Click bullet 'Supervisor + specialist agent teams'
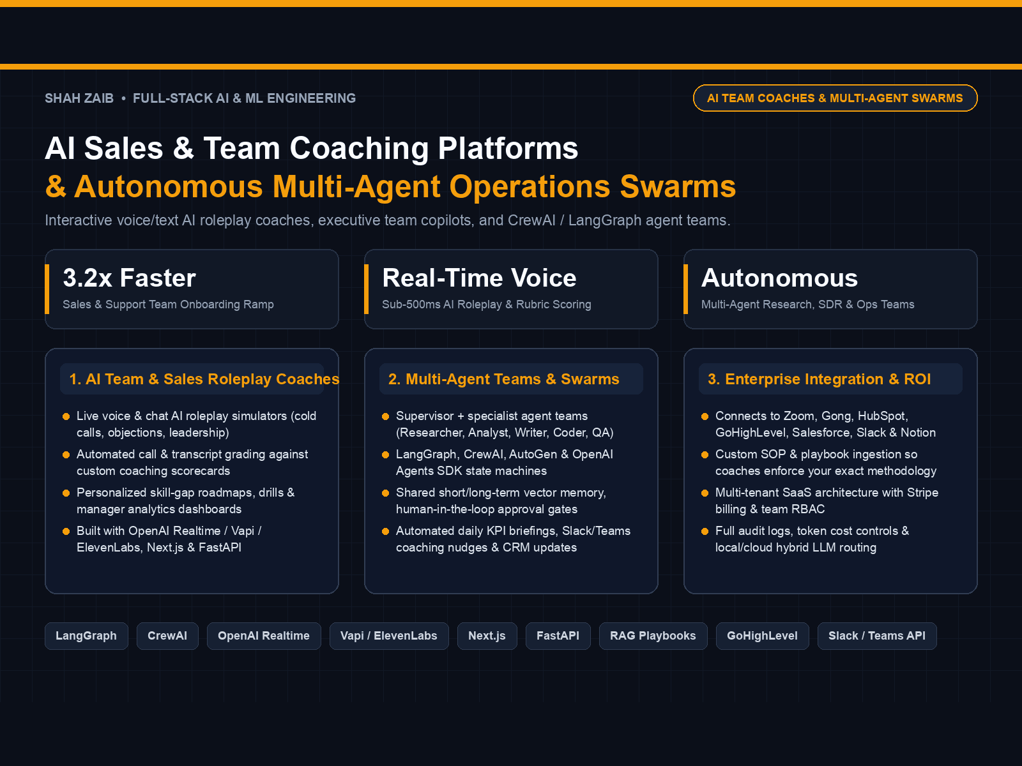The height and width of the screenshot is (766, 1022). 505,424
